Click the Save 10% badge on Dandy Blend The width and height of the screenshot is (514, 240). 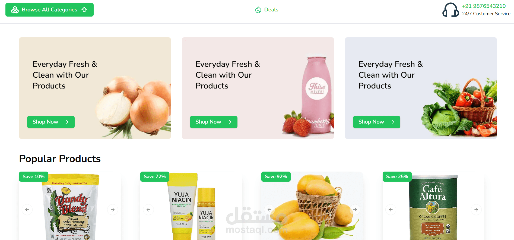pyautogui.click(x=33, y=176)
